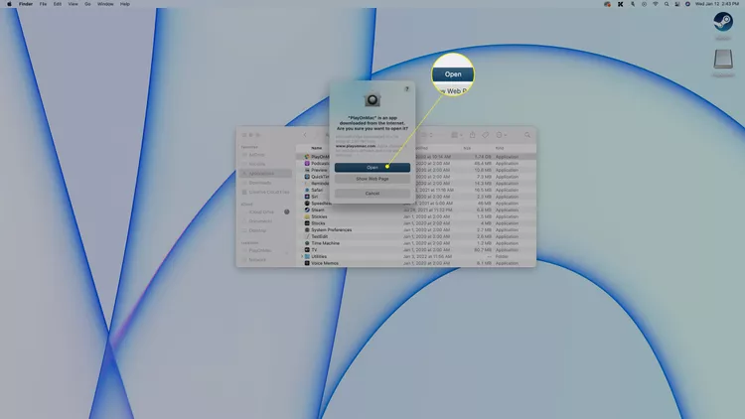Open the Window menu
745x419 pixels.
pos(105,4)
